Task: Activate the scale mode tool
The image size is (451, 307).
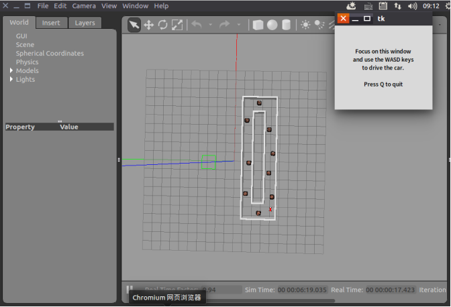Action: coord(177,25)
